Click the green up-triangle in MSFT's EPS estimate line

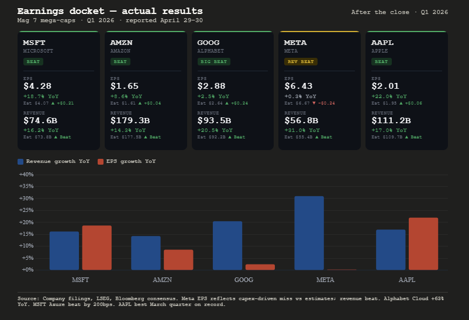coord(53,103)
